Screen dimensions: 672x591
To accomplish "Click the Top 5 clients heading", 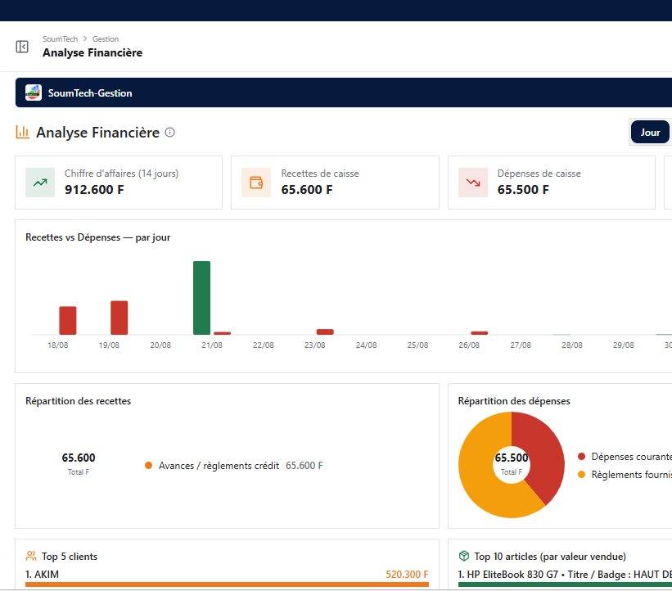I will coord(70,557).
